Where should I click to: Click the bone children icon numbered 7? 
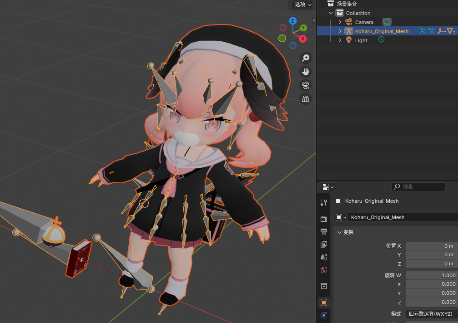[441, 31]
